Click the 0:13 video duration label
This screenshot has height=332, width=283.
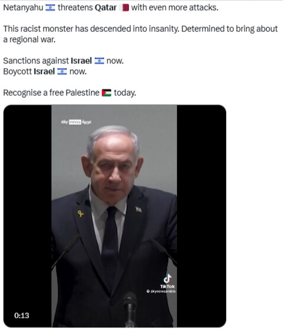point(21,315)
